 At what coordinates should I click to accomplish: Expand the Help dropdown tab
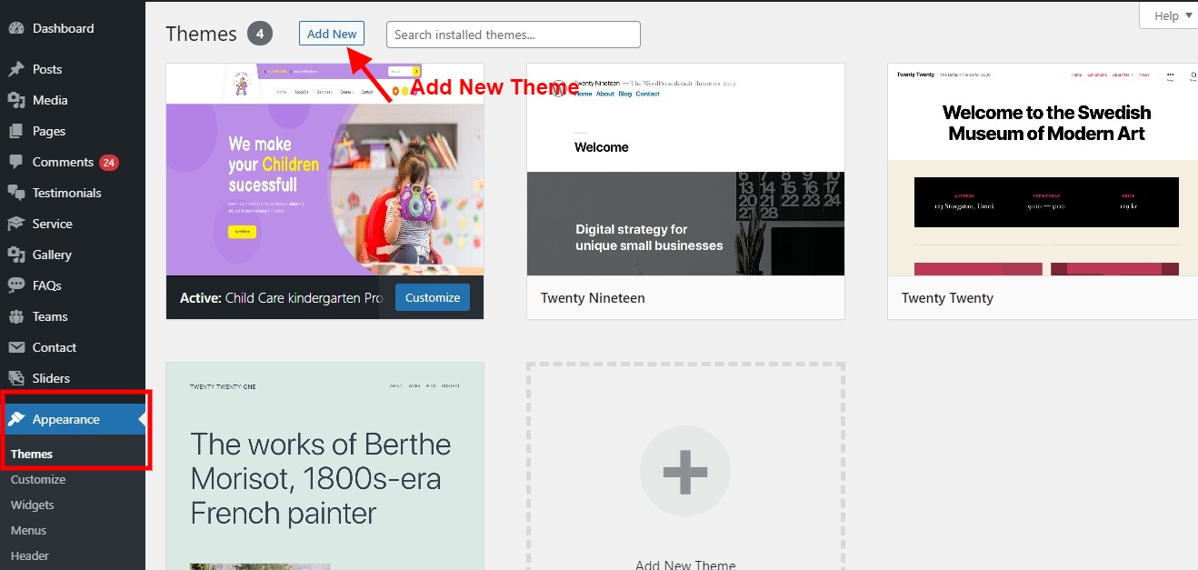pos(1168,15)
